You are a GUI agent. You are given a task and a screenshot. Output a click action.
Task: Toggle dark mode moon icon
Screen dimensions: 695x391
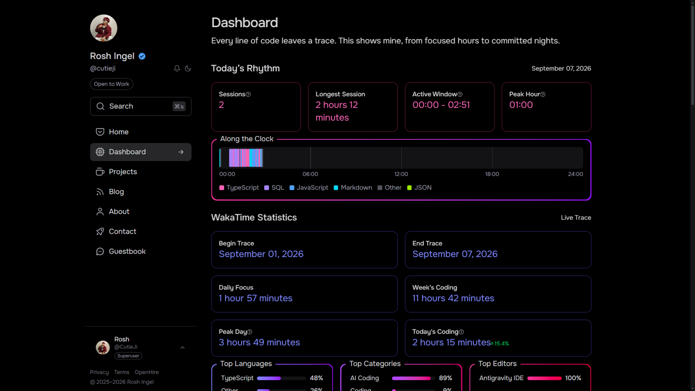[188, 68]
